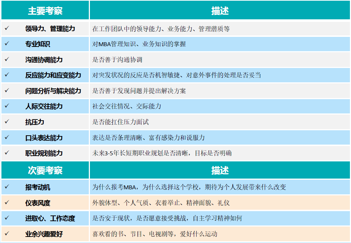351x243 pixels.
Task: Click the 主要考察 header cell
Action: 45,11
